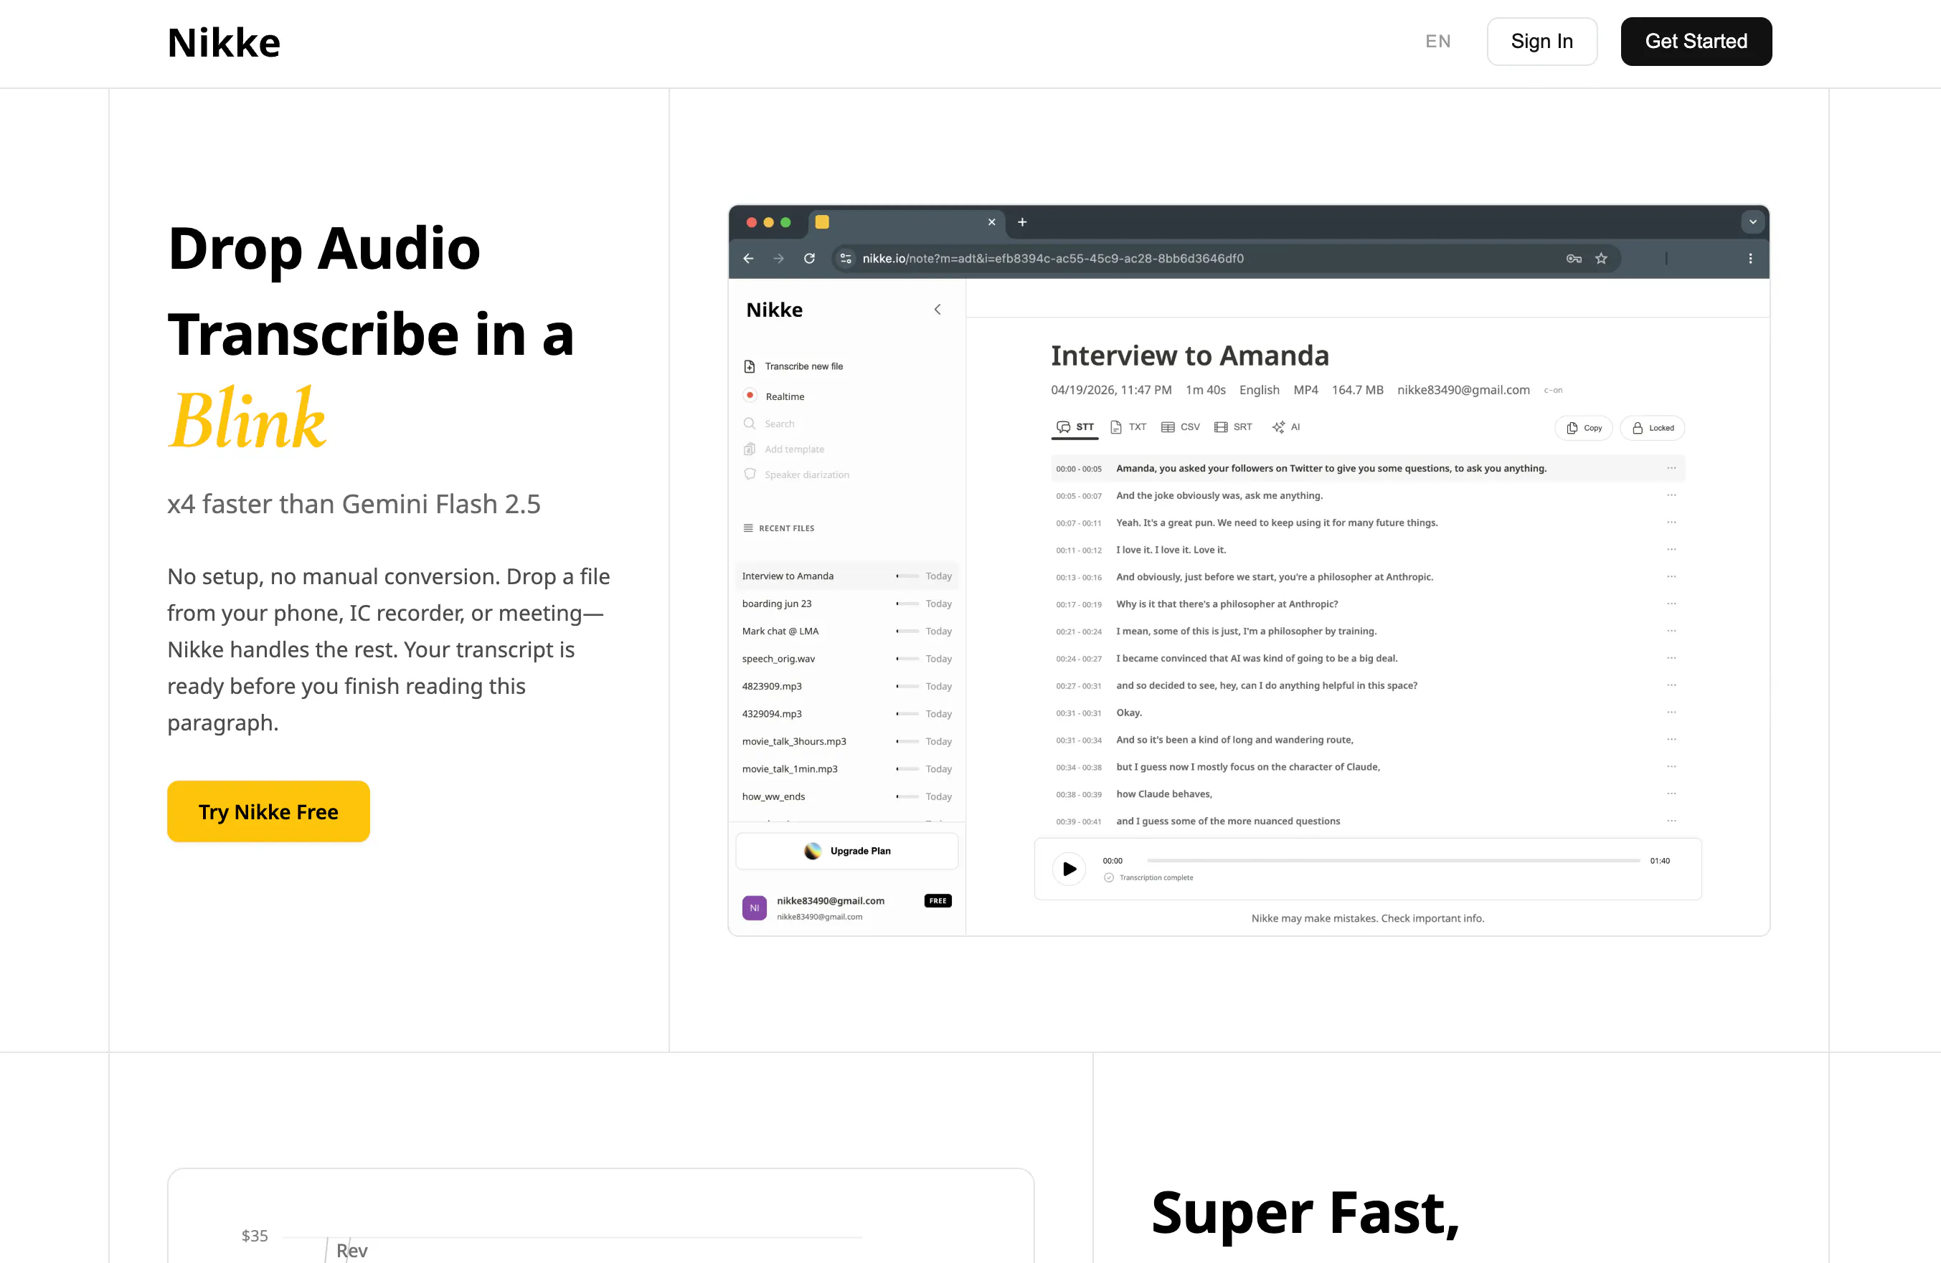The width and height of the screenshot is (1941, 1263).
Task: Open the 4329094.mp3 file
Action: (846, 714)
